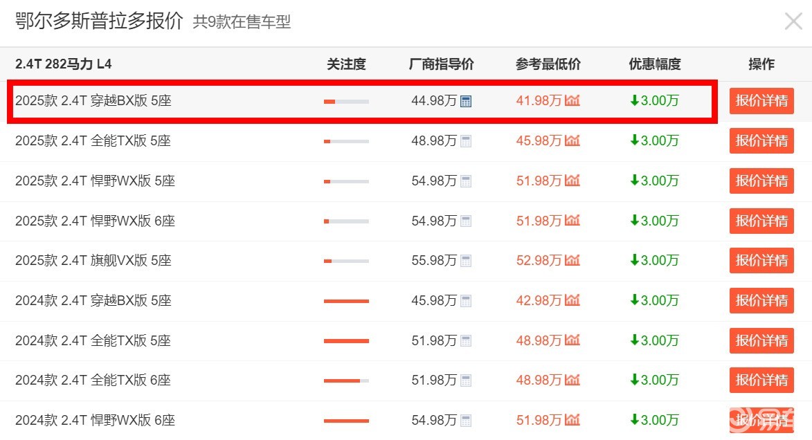
Task: Open model 2025款 2.4T 旗舰VX版 5座
Action: tap(93, 260)
